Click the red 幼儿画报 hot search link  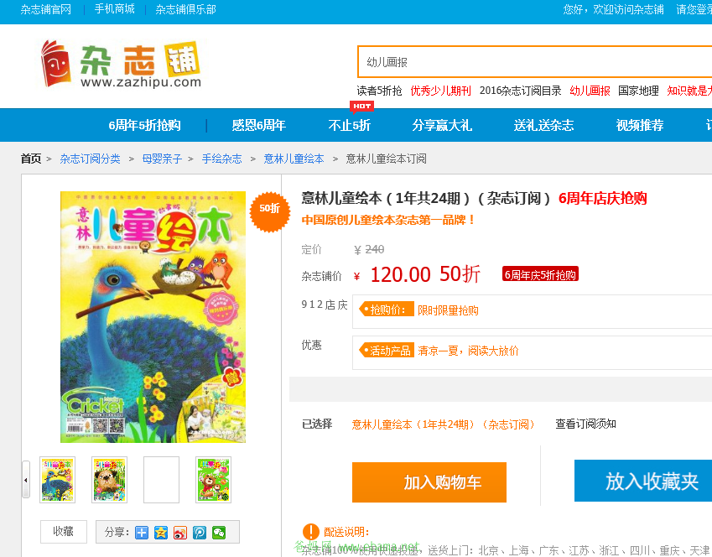[x=590, y=91]
